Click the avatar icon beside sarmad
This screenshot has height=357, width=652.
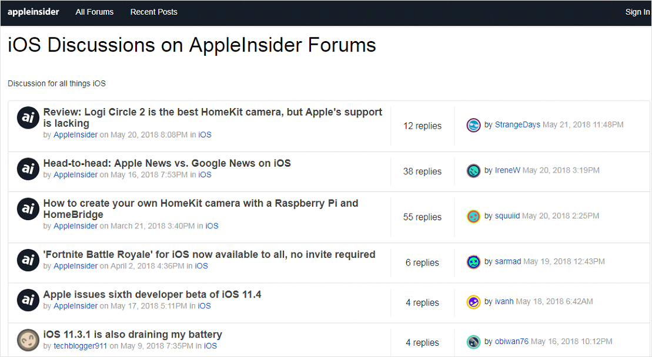click(x=473, y=262)
